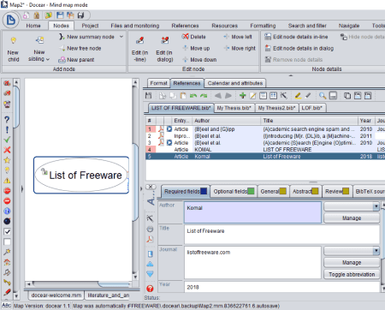The width and height of the screenshot is (385, 310).
Task: Click the black bomb icon in left bar
Action: [7, 221]
